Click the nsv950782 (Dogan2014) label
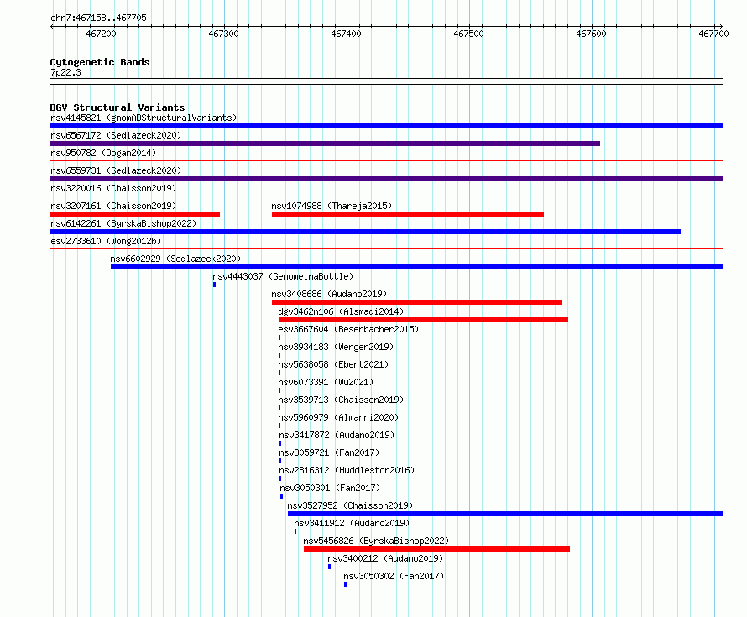Viewport: 747px width, 617px height. point(103,153)
